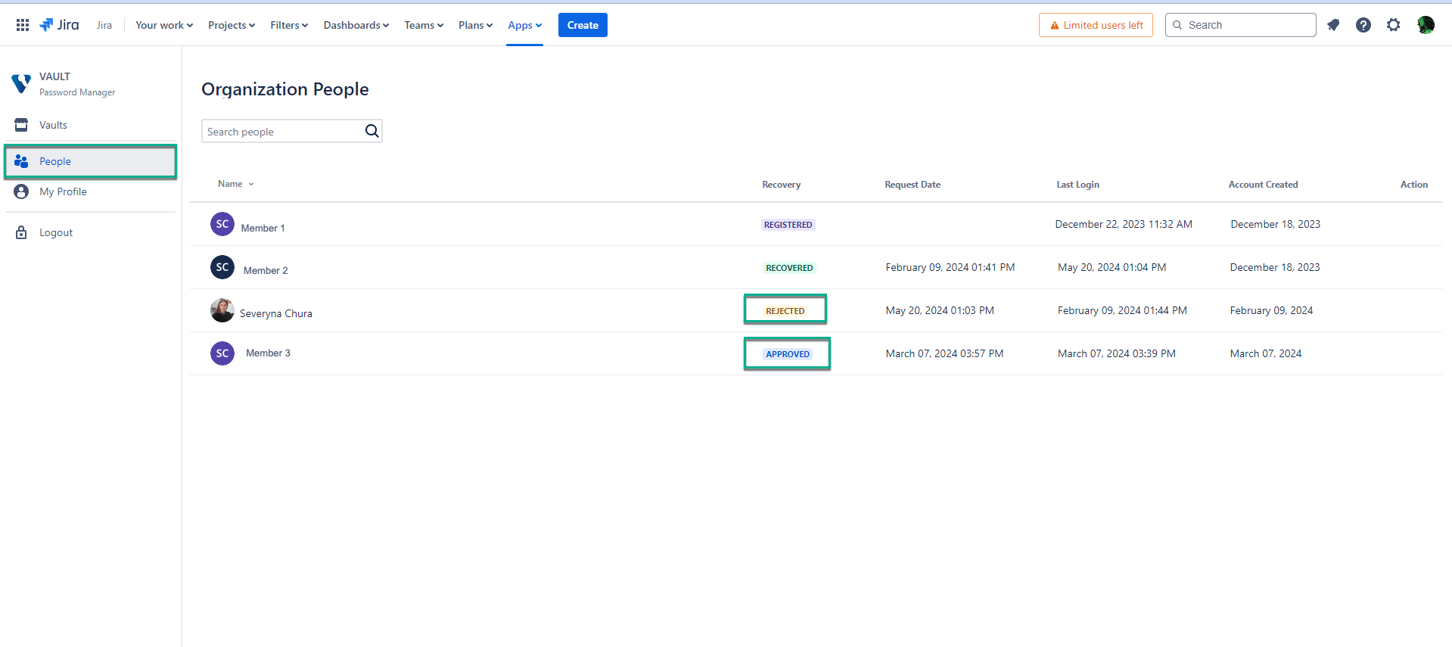1452x647 pixels.
Task: Open the Jira app switcher grid
Action: point(23,25)
